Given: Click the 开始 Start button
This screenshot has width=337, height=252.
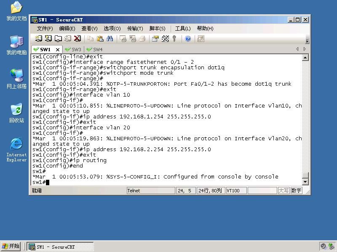Looking at the screenshot, I should [11, 247].
